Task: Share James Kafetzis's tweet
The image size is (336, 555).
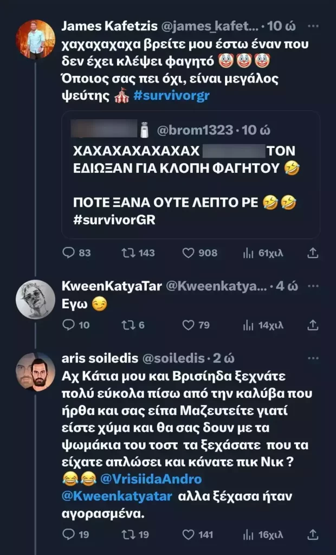Action: 313,253
